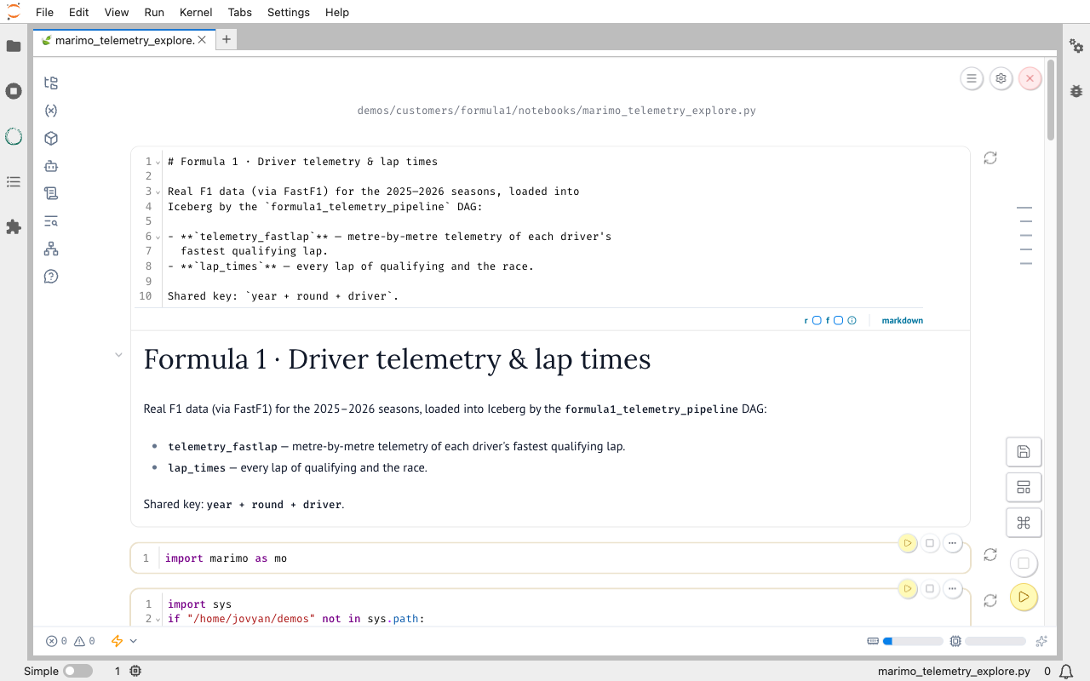
Task: Collapse the Formula 1 heading section chevron
Action: tap(118, 355)
